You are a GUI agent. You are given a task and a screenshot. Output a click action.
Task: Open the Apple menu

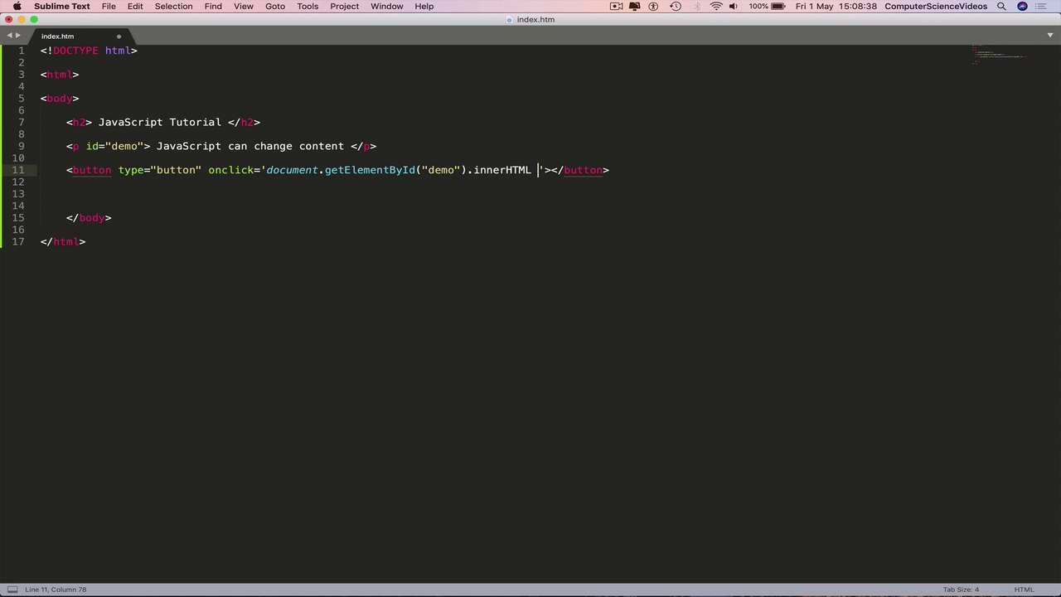coord(17,7)
